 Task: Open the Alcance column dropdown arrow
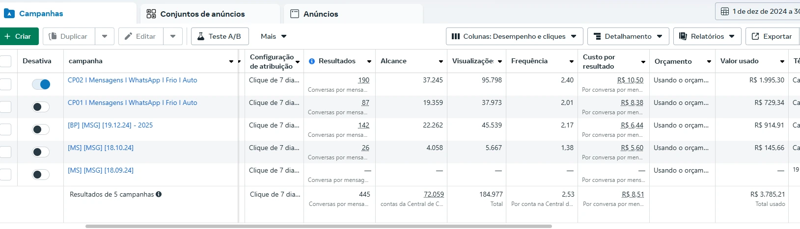[441, 61]
